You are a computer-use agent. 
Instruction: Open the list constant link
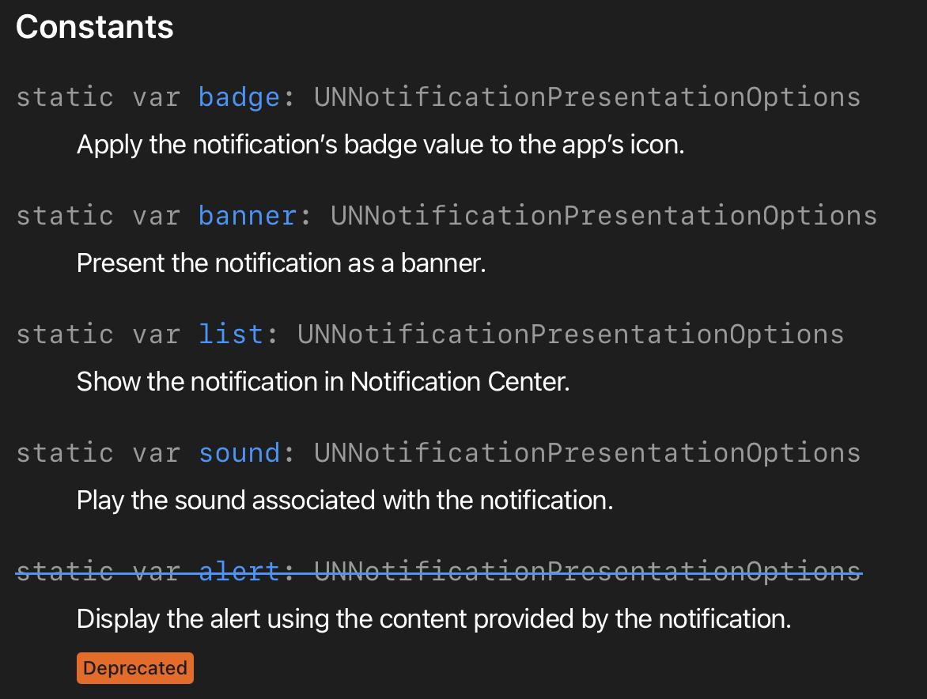[x=231, y=334]
